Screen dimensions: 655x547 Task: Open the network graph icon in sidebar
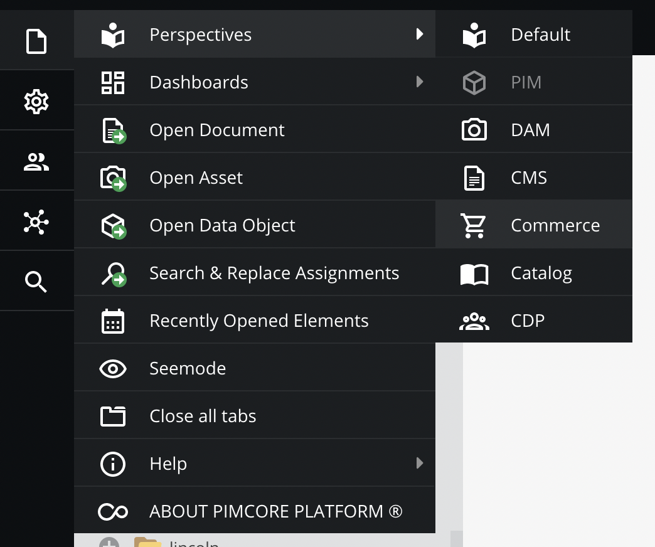(x=36, y=221)
